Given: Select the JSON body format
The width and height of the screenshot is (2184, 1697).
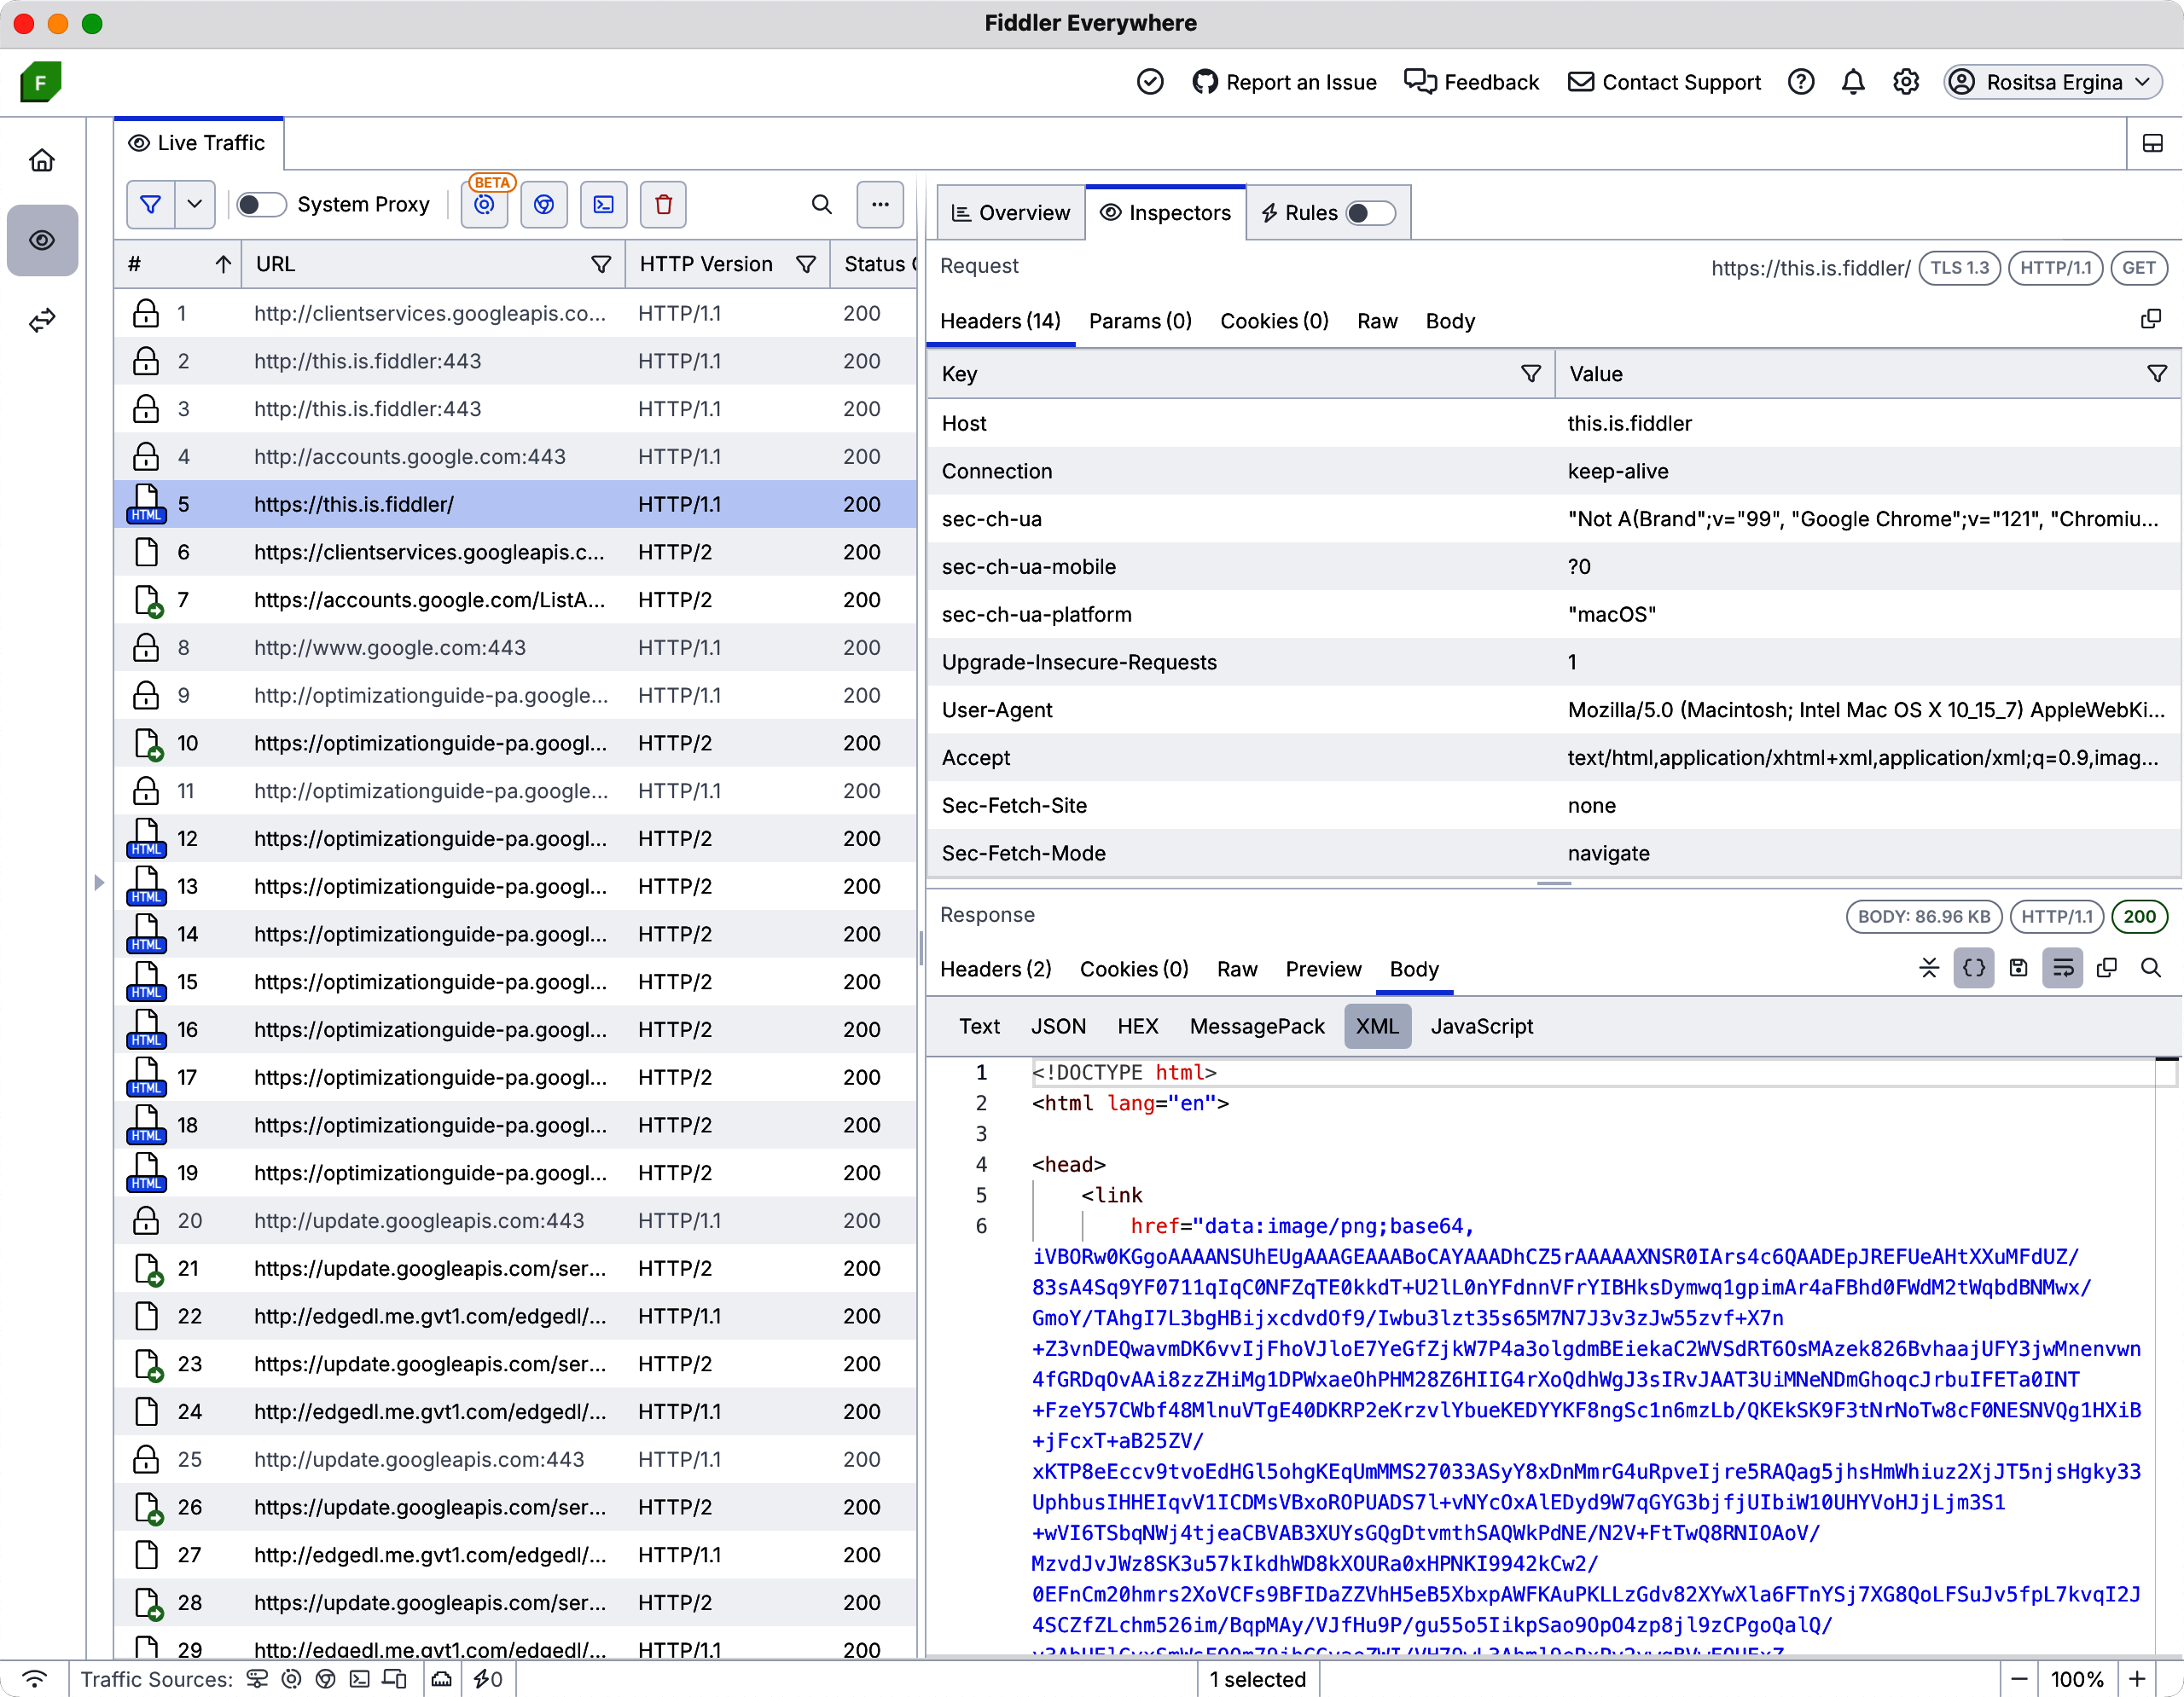Looking at the screenshot, I should [1058, 1028].
